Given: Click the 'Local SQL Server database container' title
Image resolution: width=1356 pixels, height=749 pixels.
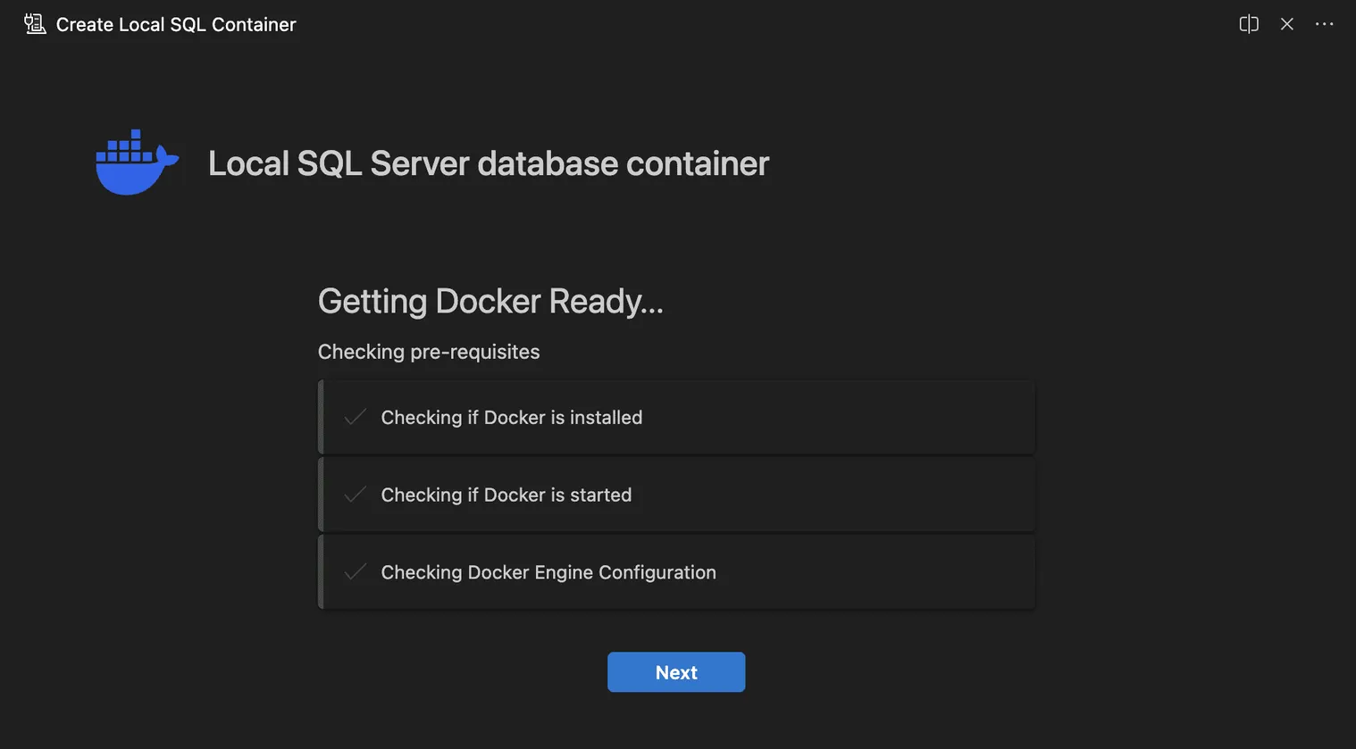Looking at the screenshot, I should [x=489, y=163].
